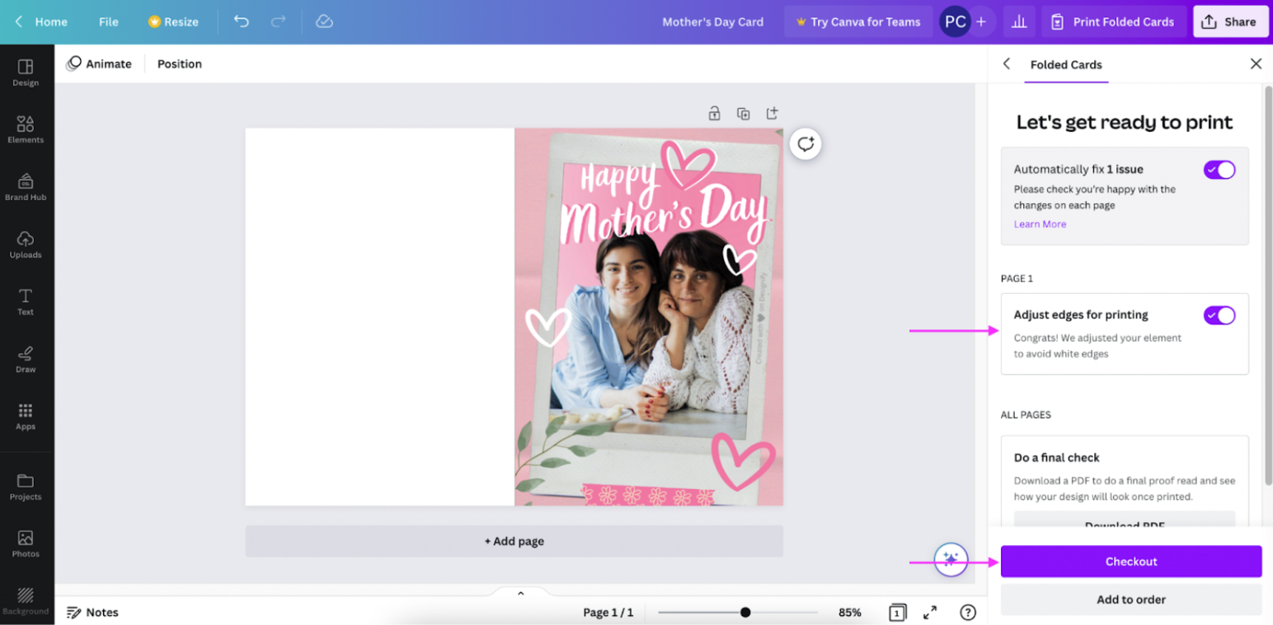Open the Uploads panel

[x=26, y=245]
